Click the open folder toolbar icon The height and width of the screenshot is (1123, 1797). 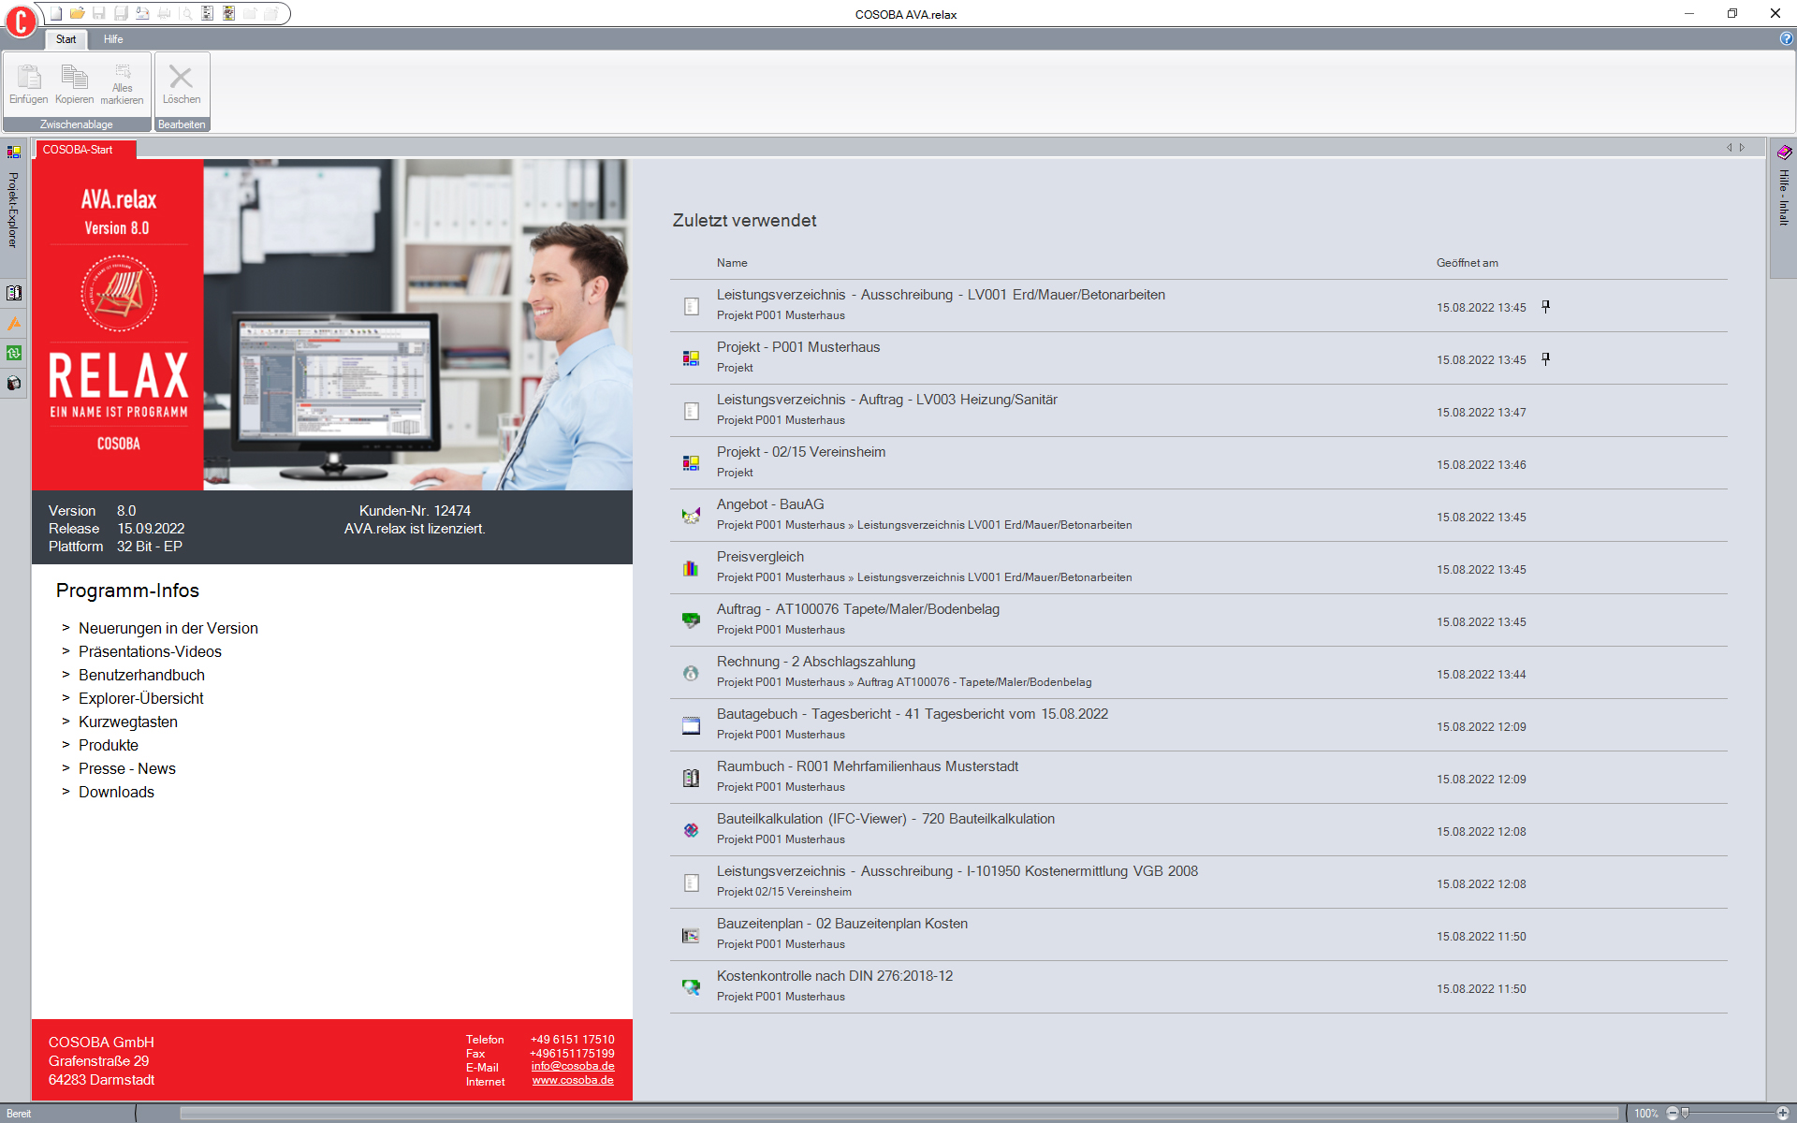point(77,13)
